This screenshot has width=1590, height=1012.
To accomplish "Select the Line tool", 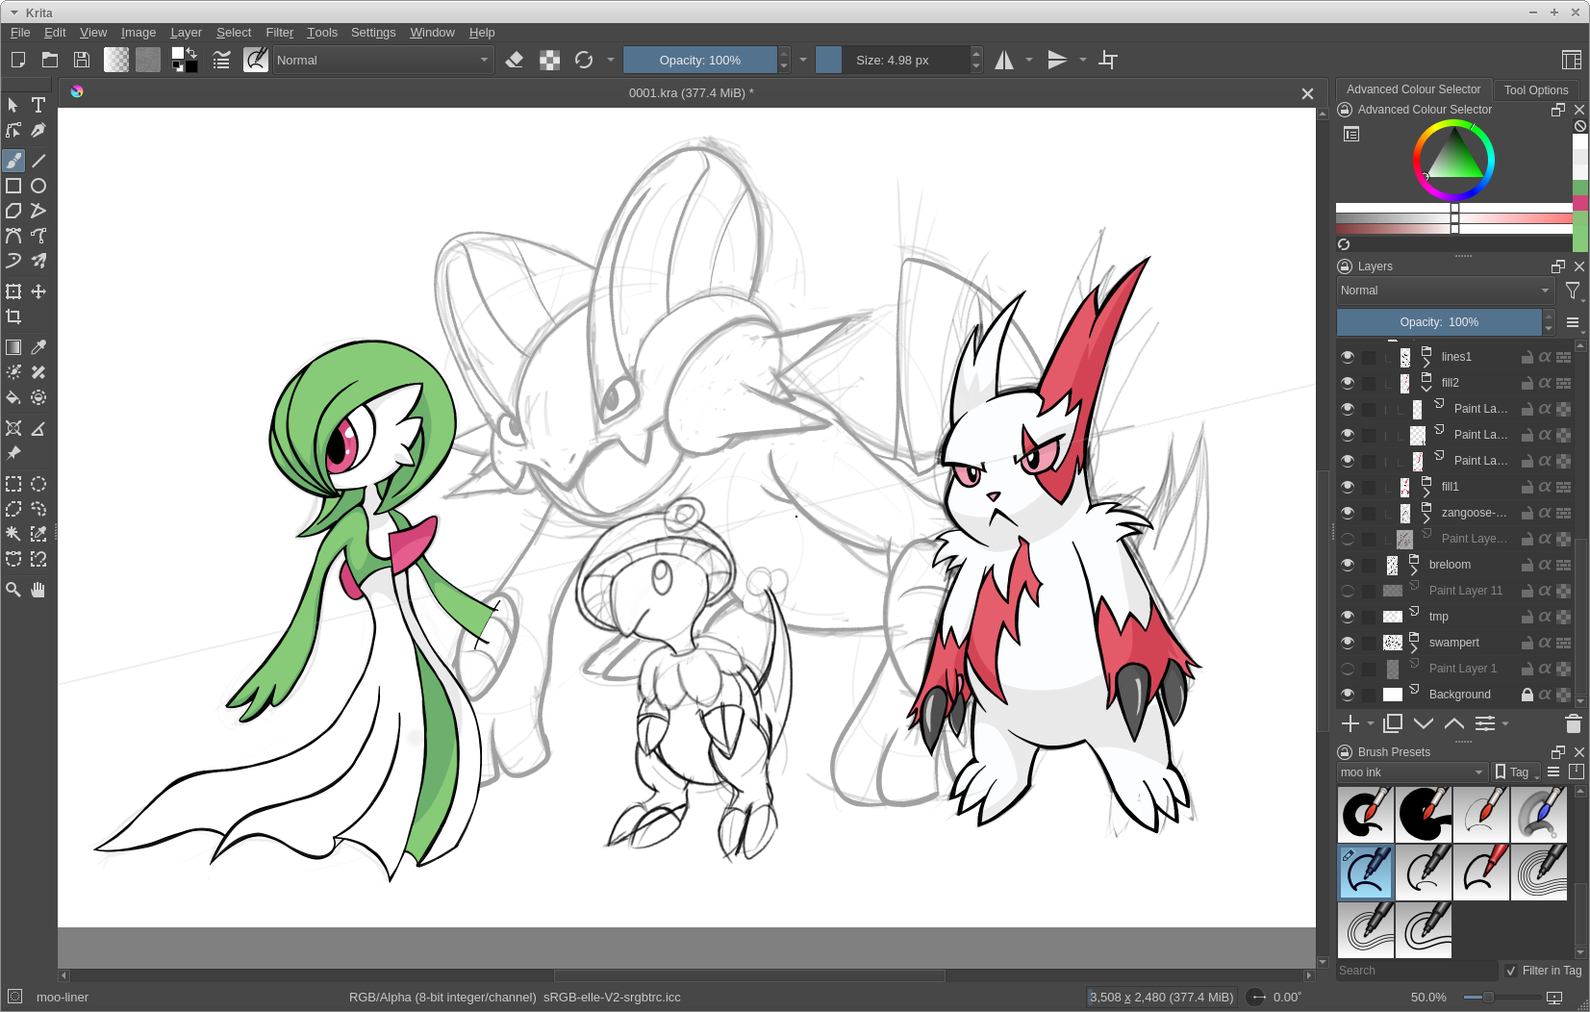I will pyautogui.click(x=38, y=161).
